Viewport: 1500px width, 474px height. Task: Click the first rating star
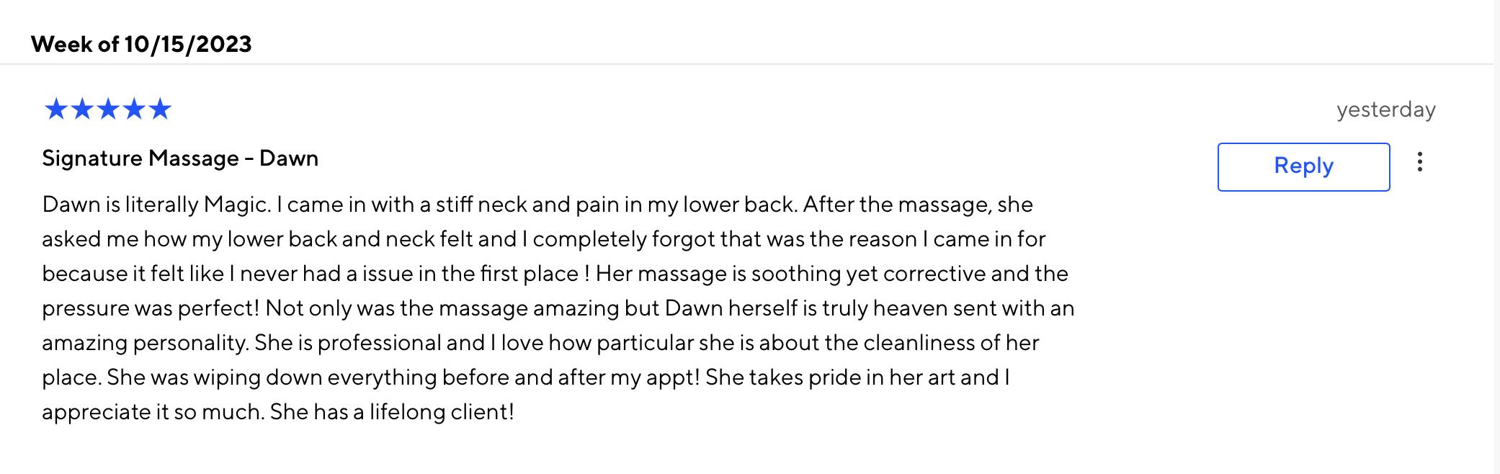[55, 109]
